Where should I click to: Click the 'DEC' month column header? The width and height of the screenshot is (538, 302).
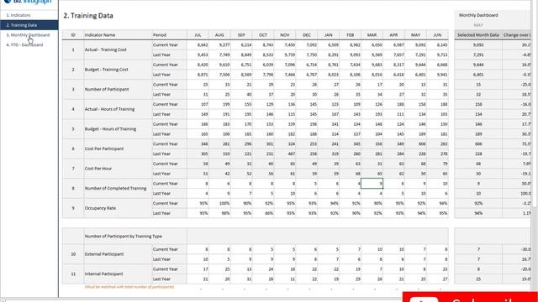(x=307, y=35)
